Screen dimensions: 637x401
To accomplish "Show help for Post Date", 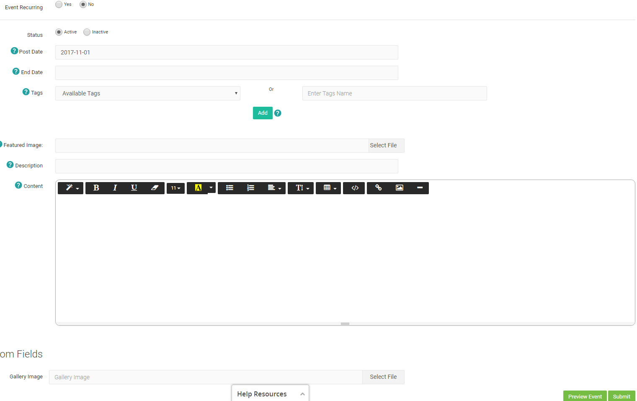I will [x=14, y=51].
